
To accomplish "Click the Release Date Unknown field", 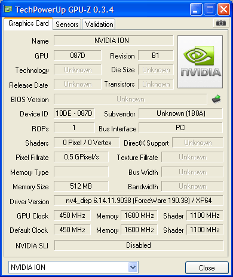I will [78, 84].
